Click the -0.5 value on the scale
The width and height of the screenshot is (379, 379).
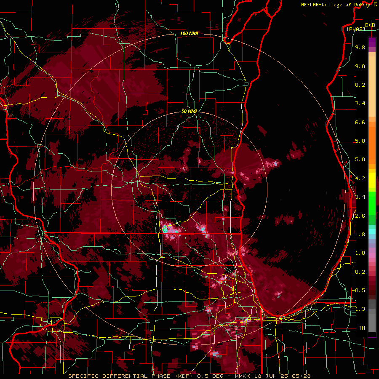(x=358, y=290)
